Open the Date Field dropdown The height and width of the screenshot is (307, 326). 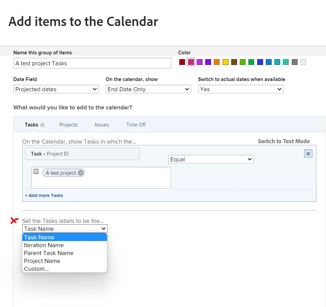point(56,89)
